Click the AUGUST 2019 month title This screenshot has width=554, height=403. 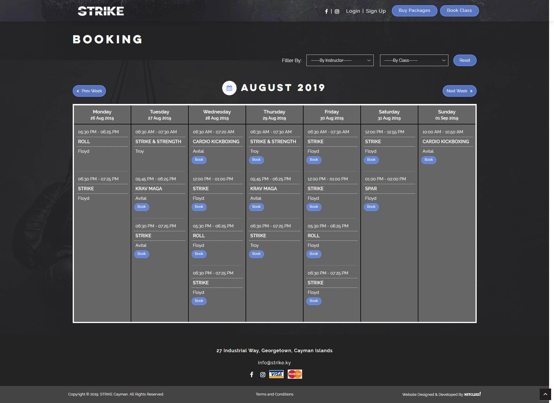283,88
